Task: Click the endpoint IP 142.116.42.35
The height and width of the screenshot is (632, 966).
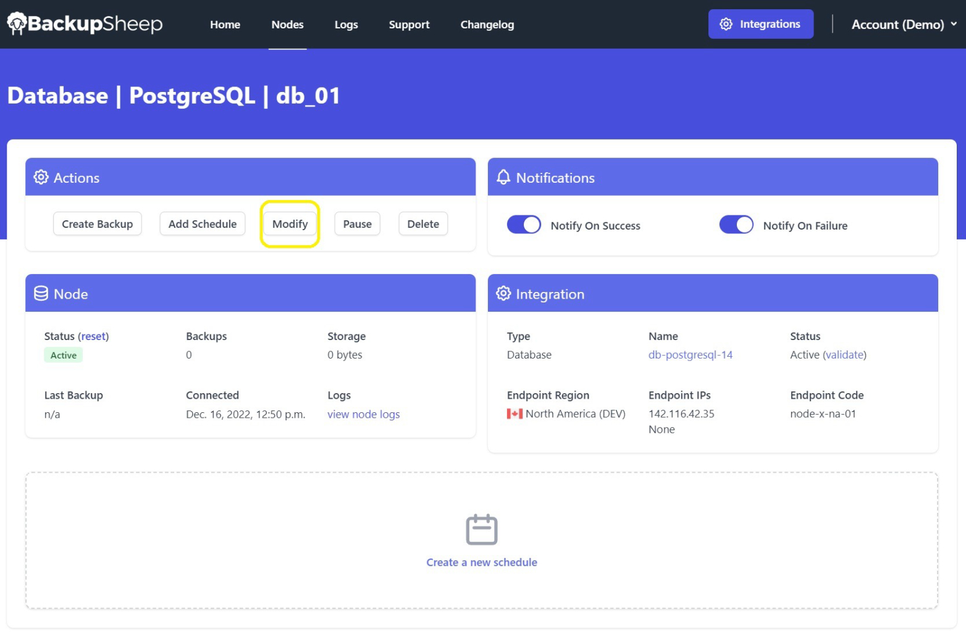Action: pyautogui.click(x=681, y=414)
